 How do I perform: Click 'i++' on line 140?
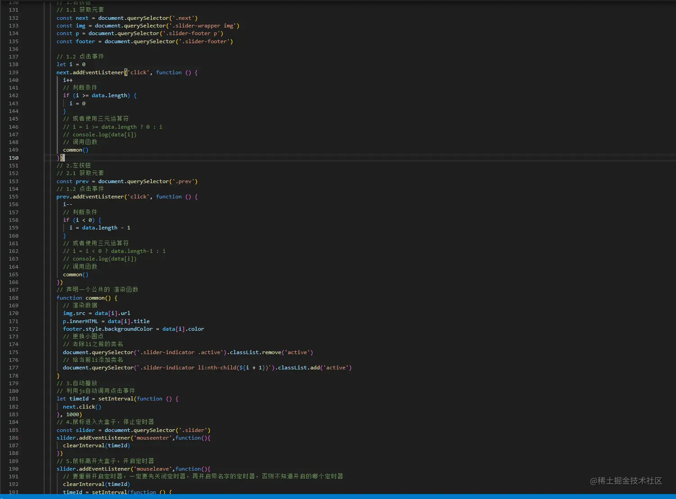click(x=68, y=80)
